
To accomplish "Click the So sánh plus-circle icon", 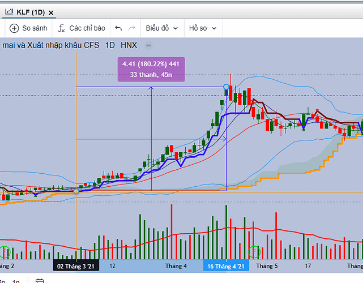I will click(x=14, y=28).
